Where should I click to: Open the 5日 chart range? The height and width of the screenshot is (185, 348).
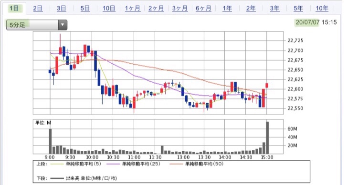pos(85,9)
